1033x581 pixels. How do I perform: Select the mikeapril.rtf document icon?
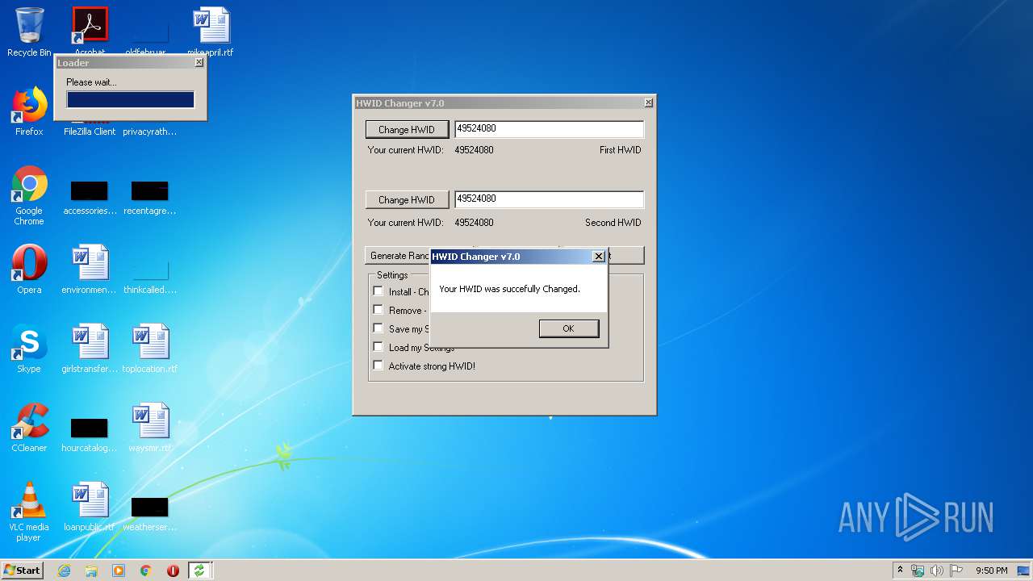pyautogui.click(x=211, y=32)
